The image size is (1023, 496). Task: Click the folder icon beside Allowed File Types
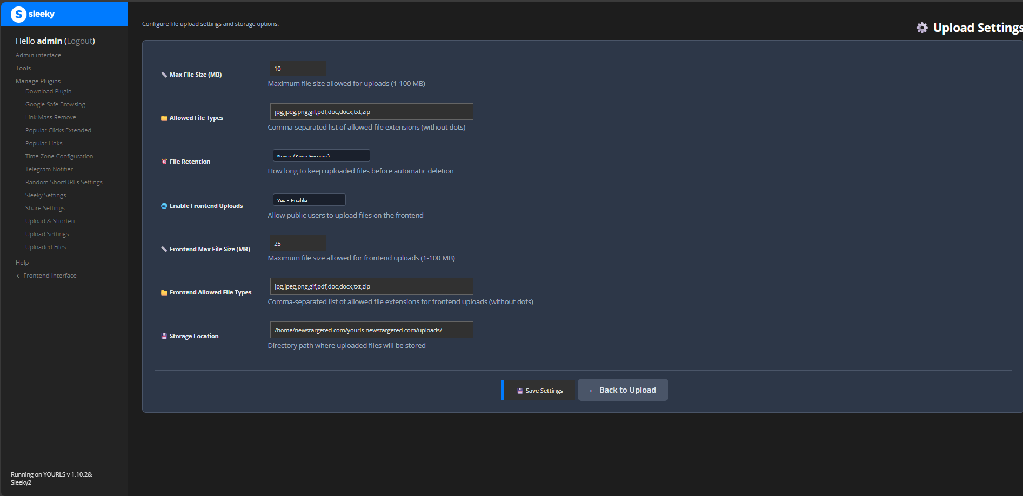[x=164, y=117]
